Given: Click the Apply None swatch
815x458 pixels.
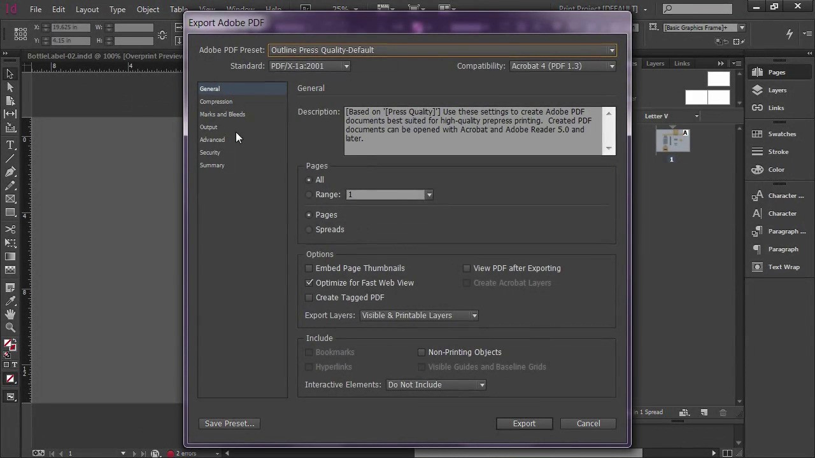Looking at the screenshot, I should [10, 379].
